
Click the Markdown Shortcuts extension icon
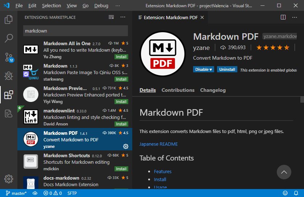31,162
